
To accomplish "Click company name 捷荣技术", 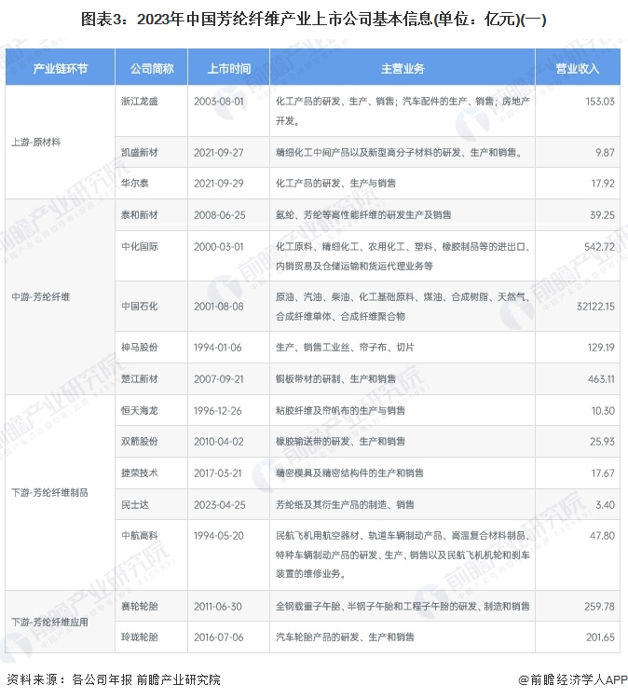I will click(x=140, y=473).
